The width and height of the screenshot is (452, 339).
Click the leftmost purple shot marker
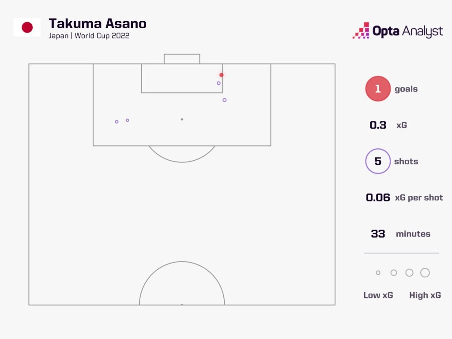tap(117, 122)
